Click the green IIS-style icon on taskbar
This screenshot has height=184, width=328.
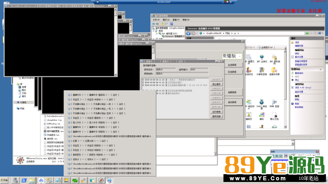(x=75, y=180)
